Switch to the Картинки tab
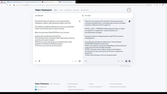Screen dimensions: 167x94 tap(76, 10)
